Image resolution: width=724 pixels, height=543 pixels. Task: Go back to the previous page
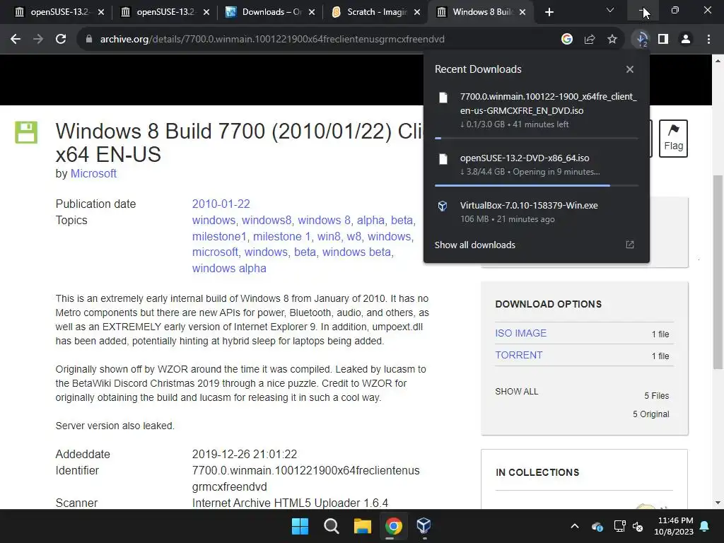coord(16,40)
